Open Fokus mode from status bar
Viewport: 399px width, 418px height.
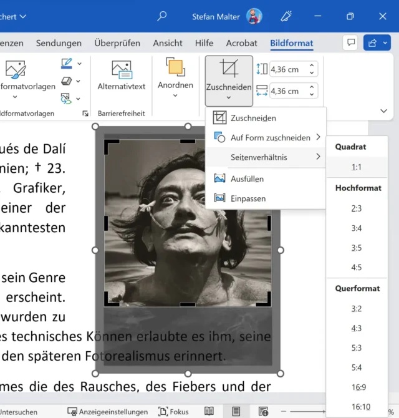coord(174,412)
